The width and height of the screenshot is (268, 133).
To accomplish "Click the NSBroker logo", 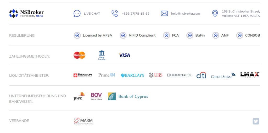I will (x=26, y=14).
